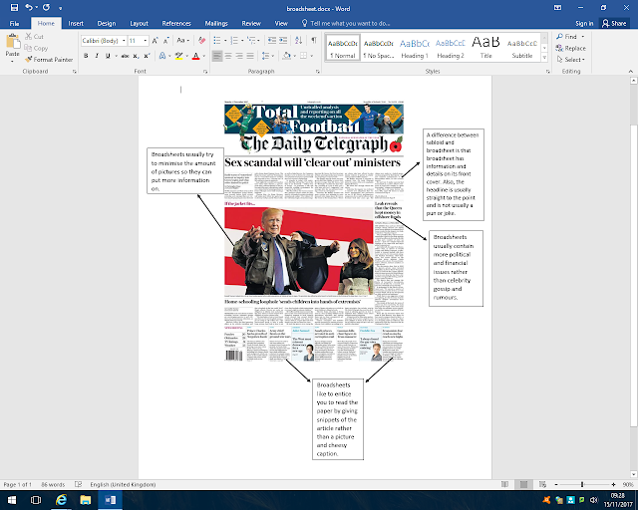
Task: Open the File menu
Action: [x=14, y=23]
